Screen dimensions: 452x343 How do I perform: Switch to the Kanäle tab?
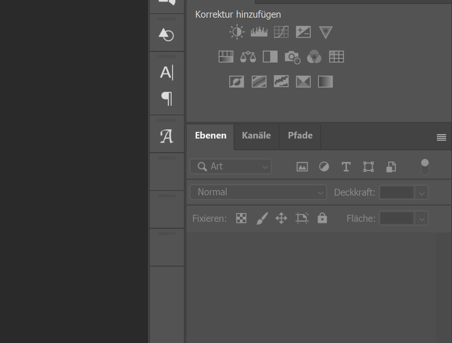[256, 135]
